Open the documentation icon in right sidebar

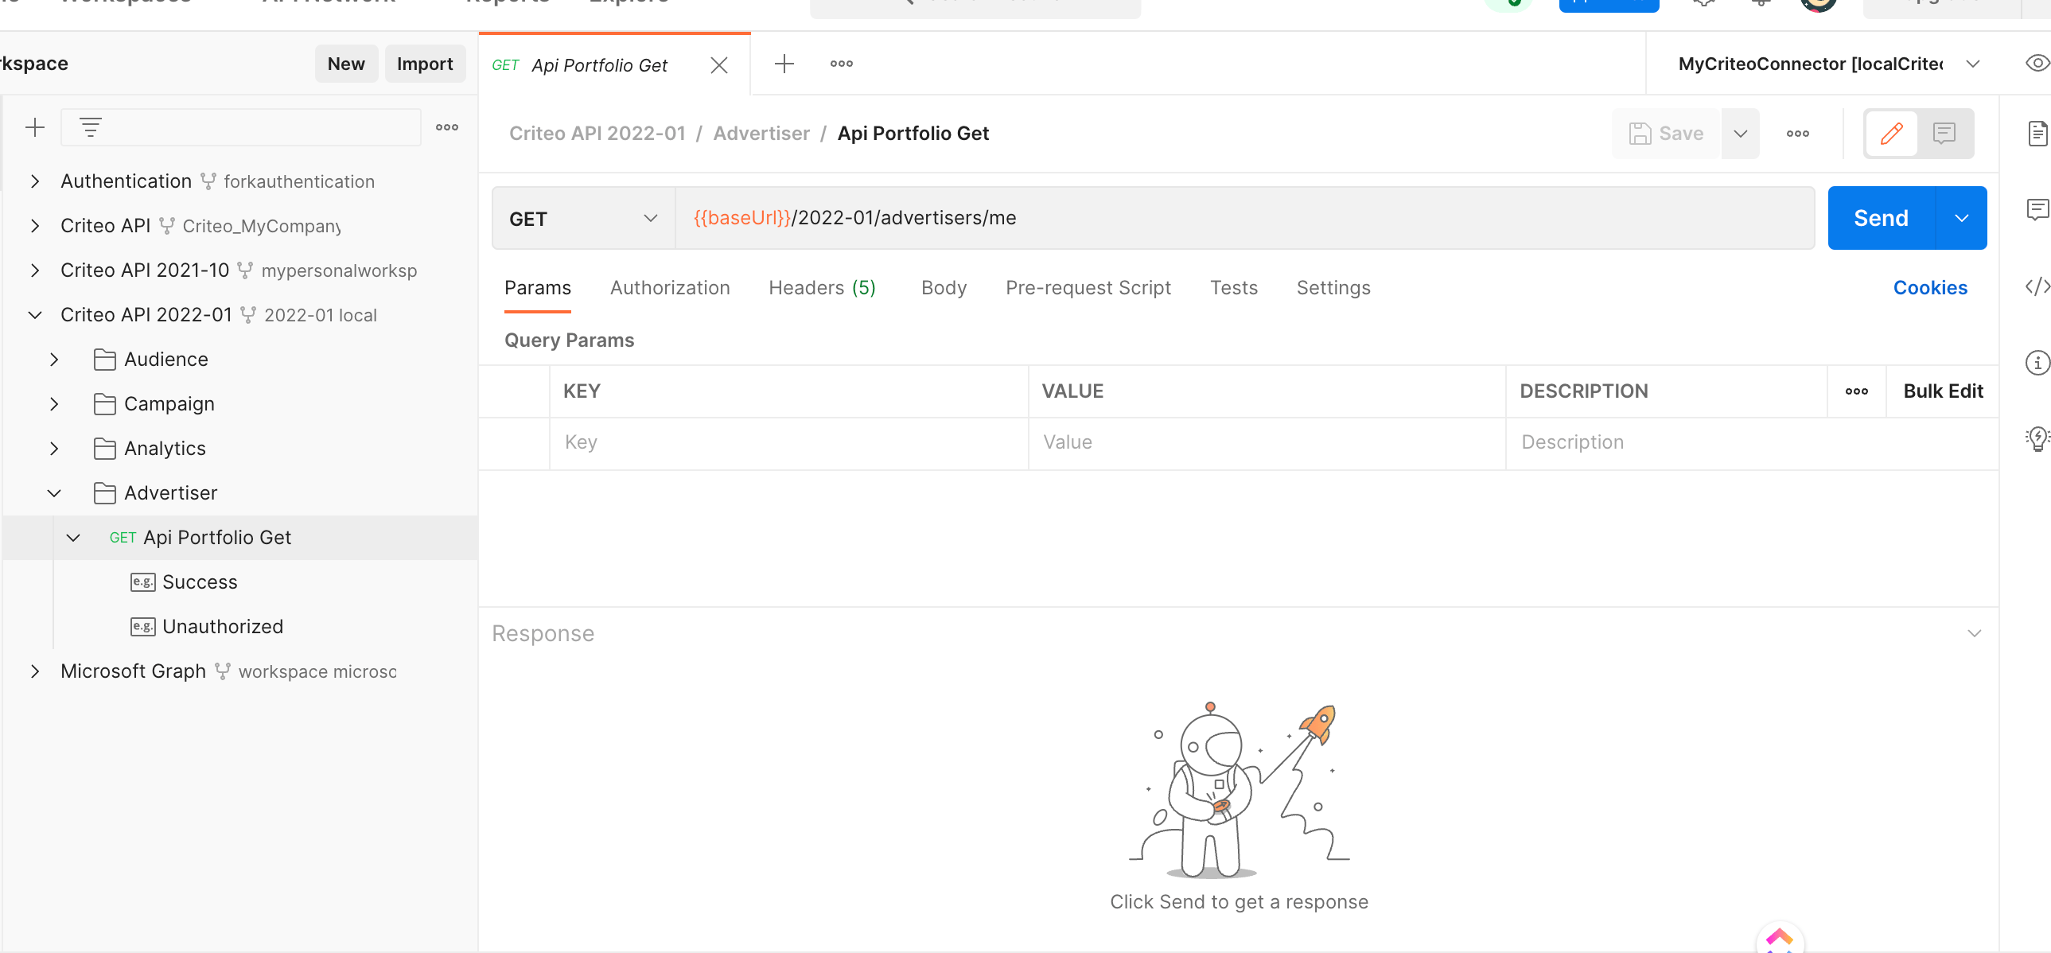point(2037,133)
